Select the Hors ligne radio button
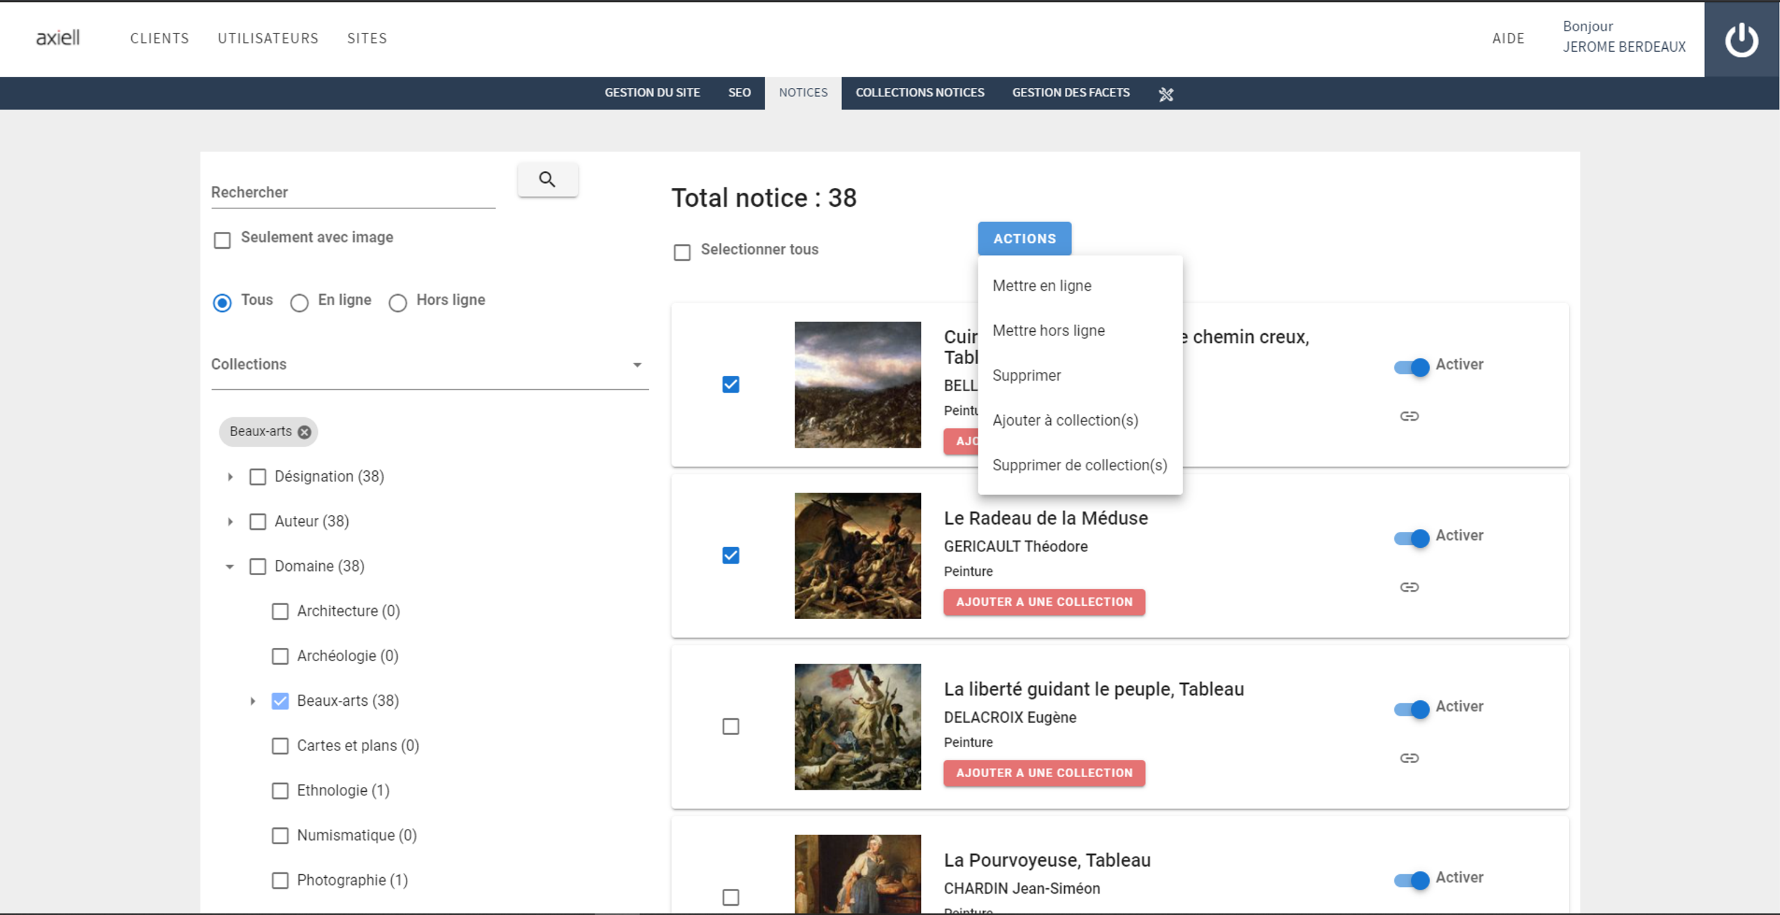Image resolution: width=1780 pixels, height=915 pixels. pyautogui.click(x=397, y=303)
